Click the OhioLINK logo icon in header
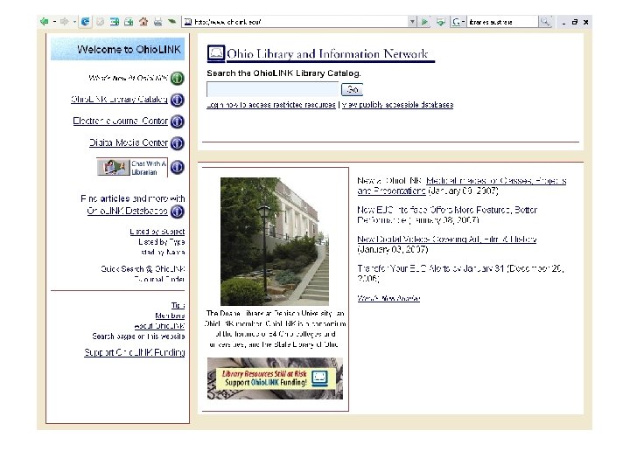The width and height of the screenshot is (630, 472). tap(216, 53)
